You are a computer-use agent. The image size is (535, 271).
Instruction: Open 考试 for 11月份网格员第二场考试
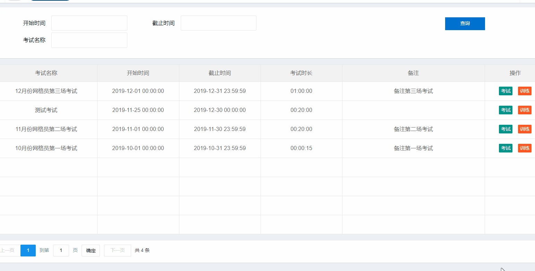click(x=506, y=129)
